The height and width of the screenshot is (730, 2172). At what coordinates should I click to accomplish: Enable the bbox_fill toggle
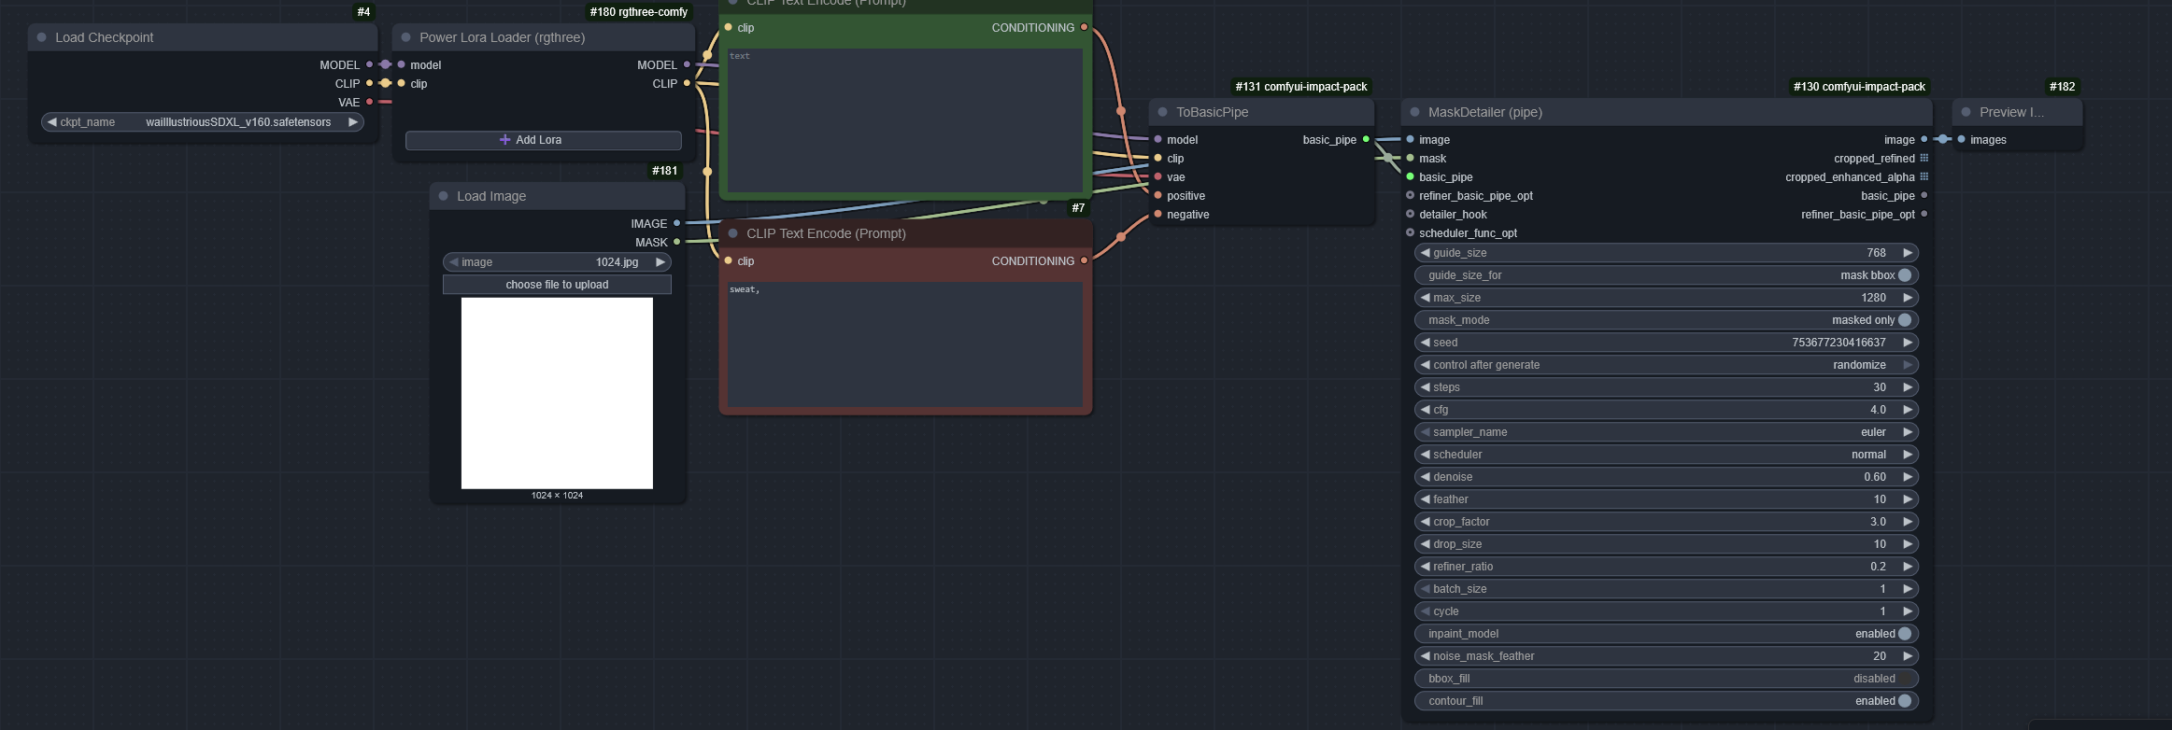pos(1904,679)
